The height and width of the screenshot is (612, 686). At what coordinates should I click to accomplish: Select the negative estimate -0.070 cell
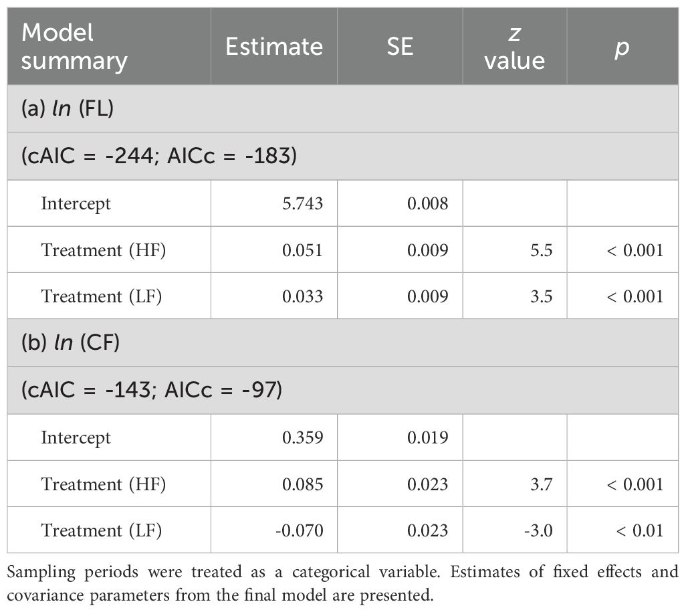[300, 530]
